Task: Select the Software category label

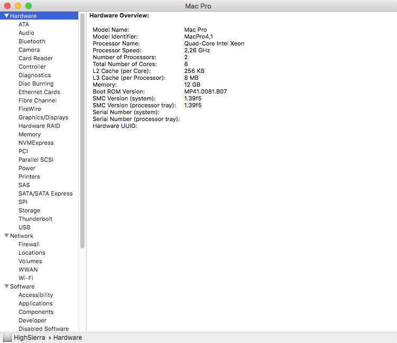Action: click(x=22, y=286)
